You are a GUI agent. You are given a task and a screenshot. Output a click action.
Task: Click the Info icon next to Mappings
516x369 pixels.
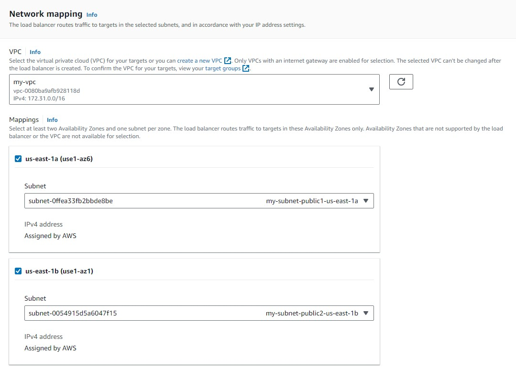[52, 119]
